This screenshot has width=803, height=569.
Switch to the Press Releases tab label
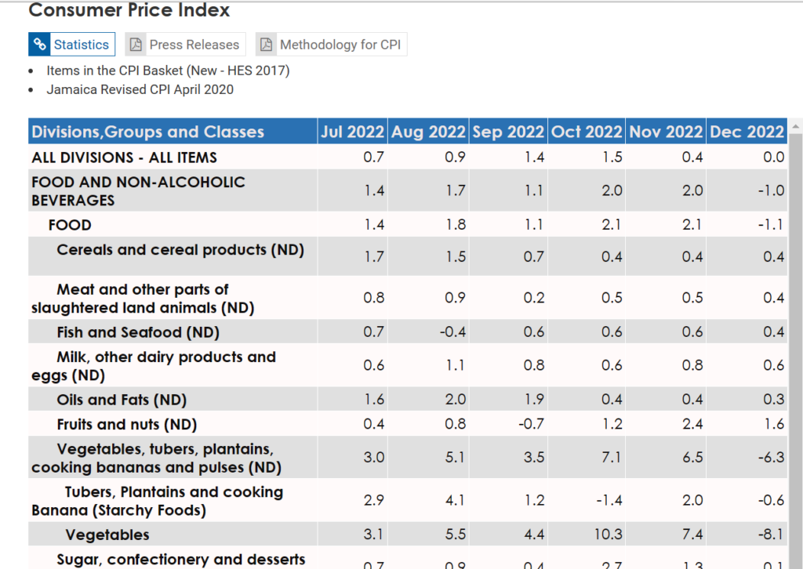pyautogui.click(x=194, y=45)
